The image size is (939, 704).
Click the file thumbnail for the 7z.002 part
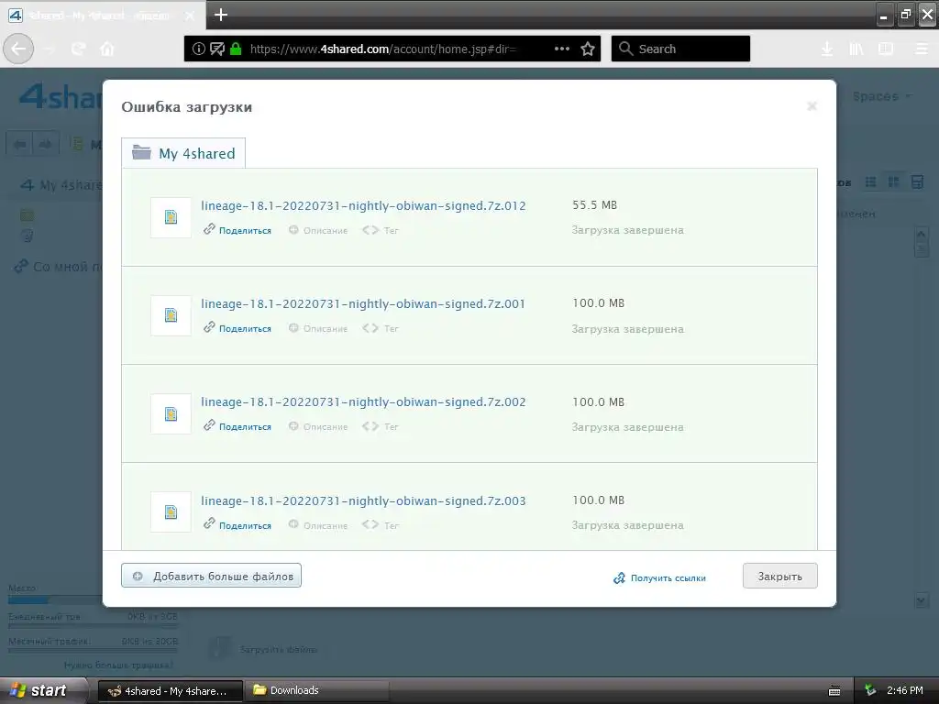pyautogui.click(x=171, y=413)
